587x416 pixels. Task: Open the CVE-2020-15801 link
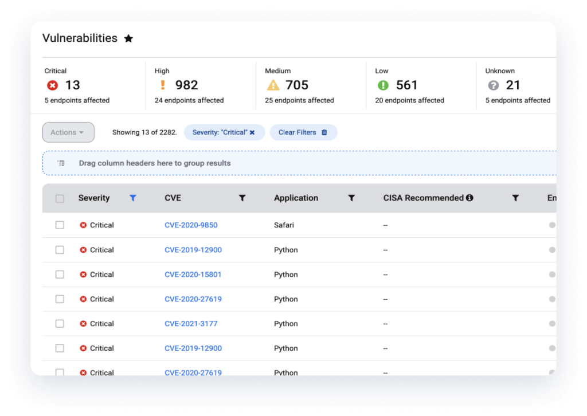pos(193,274)
